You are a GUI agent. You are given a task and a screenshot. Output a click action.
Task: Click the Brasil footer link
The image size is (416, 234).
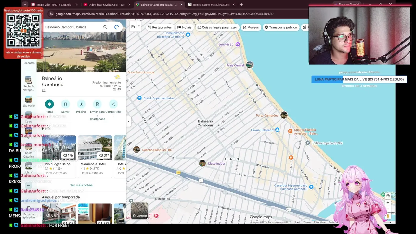297,222
